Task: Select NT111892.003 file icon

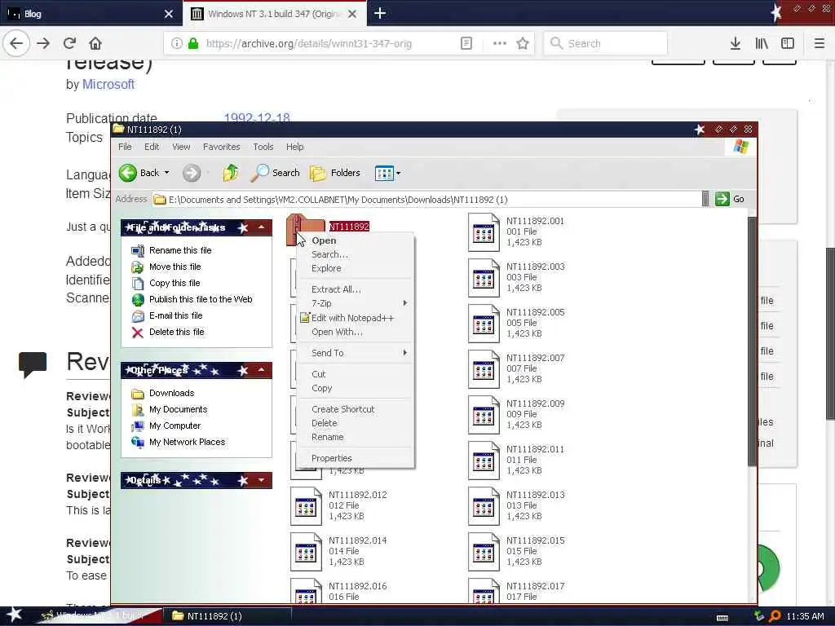Action: (x=484, y=277)
